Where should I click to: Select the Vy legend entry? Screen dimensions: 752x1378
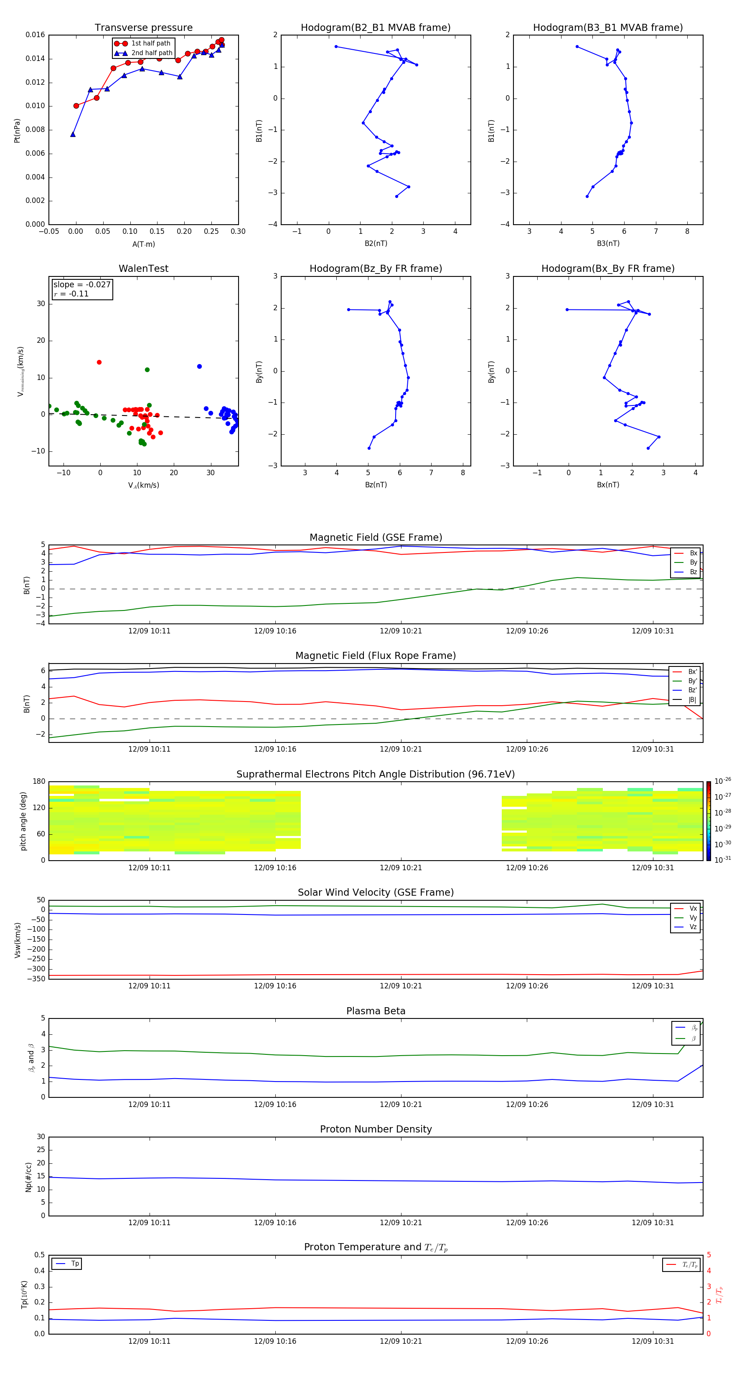click(686, 918)
